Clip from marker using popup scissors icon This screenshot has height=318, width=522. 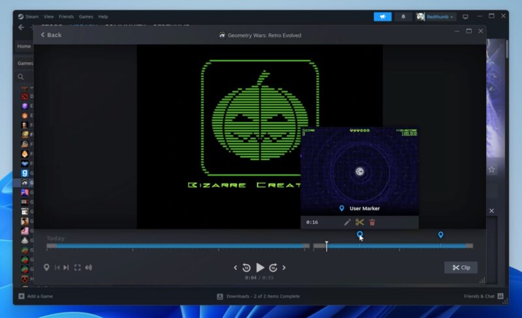click(x=360, y=222)
